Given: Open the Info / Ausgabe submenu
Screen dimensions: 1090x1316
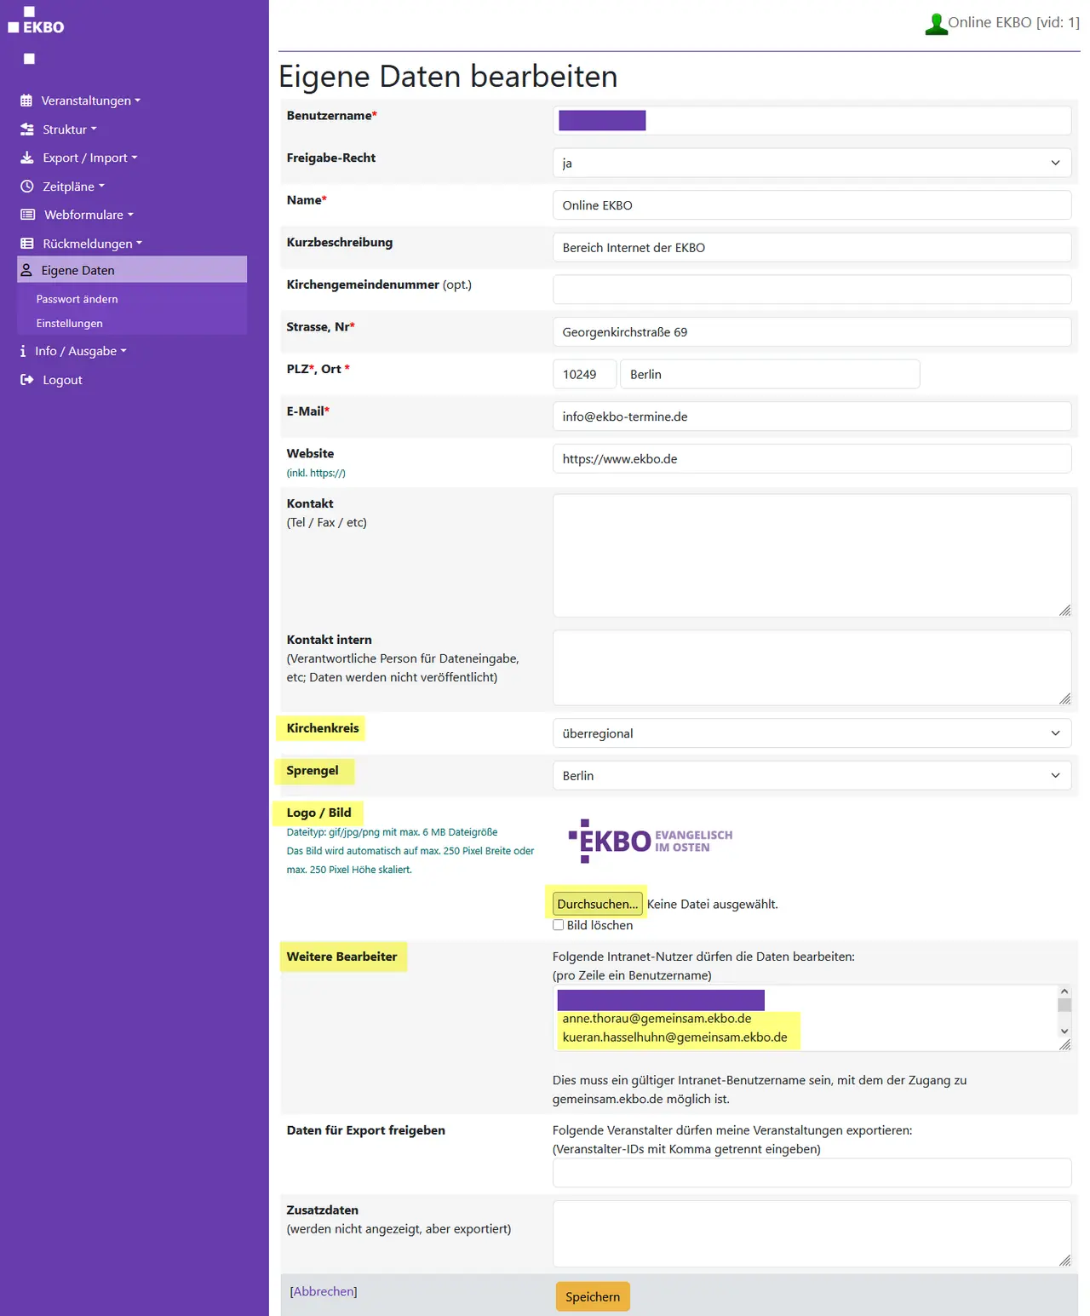Looking at the screenshot, I should click(81, 351).
